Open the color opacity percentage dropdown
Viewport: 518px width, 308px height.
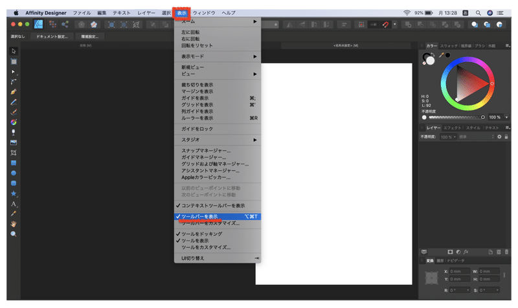pos(506,117)
